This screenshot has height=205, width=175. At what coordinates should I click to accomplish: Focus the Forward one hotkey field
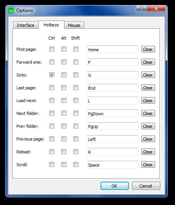click(x=113, y=62)
